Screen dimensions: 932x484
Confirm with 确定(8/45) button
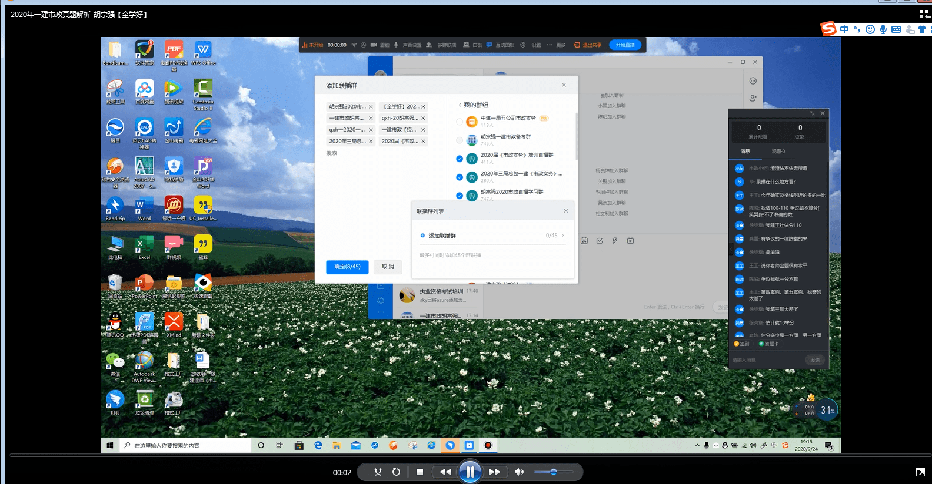[x=347, y=267]
